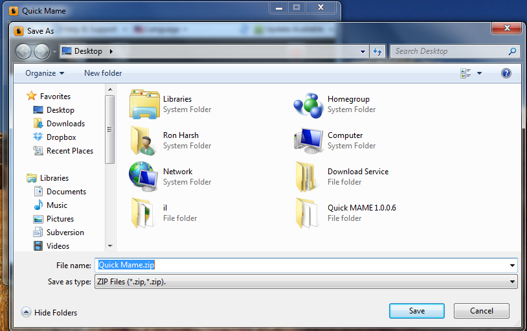This screenshot has width=527, height=331.
Task: Click the Documents library icon
Action: tap(38, 191)
